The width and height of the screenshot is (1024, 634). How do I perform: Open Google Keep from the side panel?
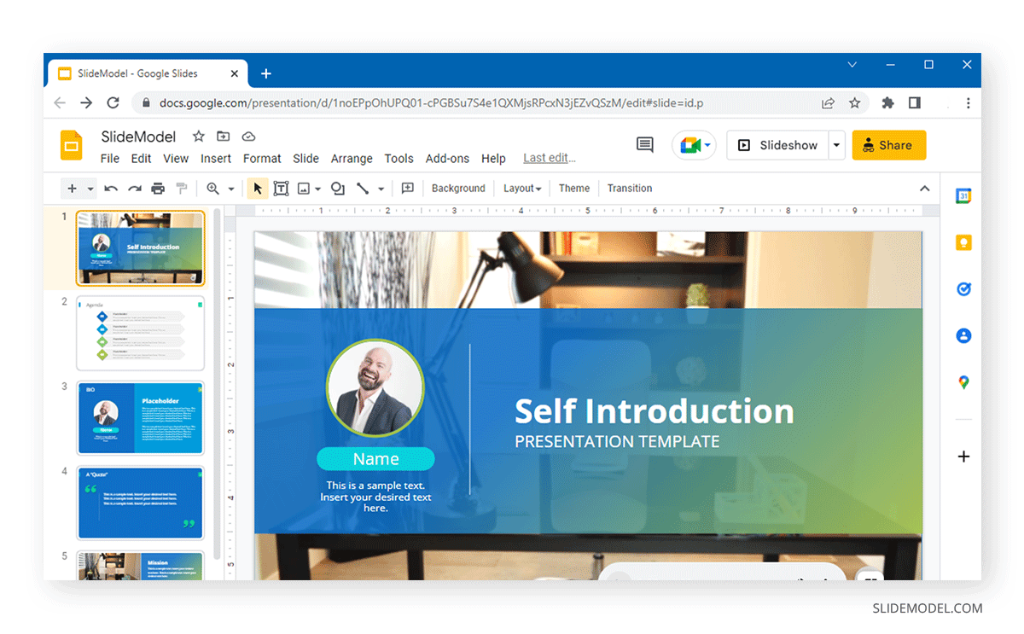963,242
